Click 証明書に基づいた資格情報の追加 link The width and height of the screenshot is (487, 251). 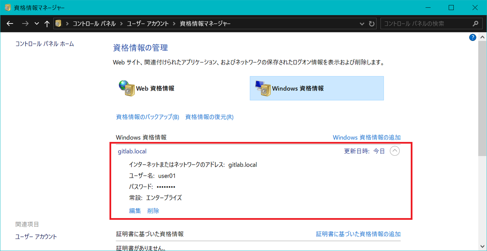pyautogui.click(x=358, y=234)
